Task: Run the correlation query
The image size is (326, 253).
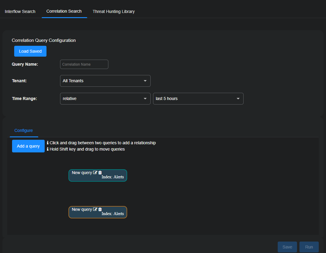Action: tap(309, 247)
